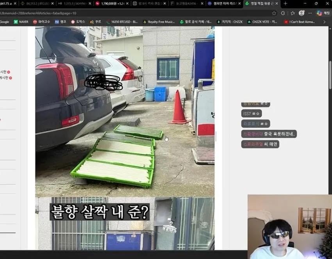Close the 1,790,000 price tab
The width and height of the screenshot is (332, 259).
[127, 4]
